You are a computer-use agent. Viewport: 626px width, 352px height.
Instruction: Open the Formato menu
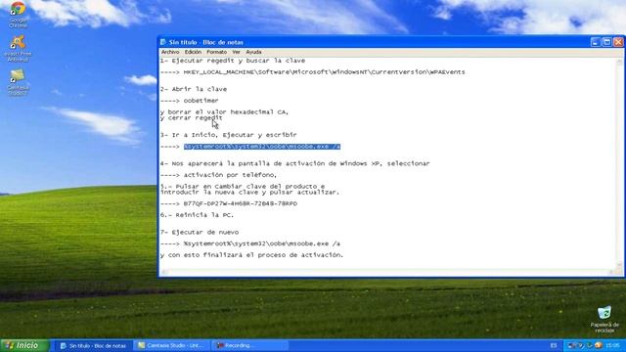[216, 52]
